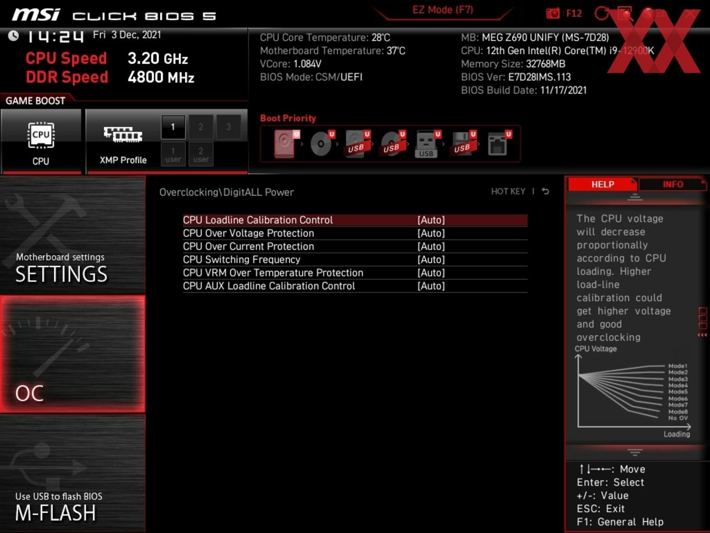Enable XMP profile 3
The width and height of the screenshot is (710, 533).
pos(228,127)
